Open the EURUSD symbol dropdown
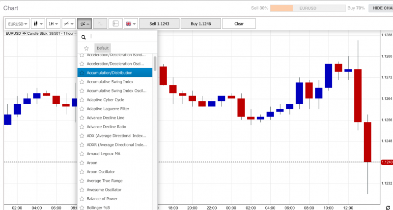Viewport: 393px width, 210px height. click(17, 23)
